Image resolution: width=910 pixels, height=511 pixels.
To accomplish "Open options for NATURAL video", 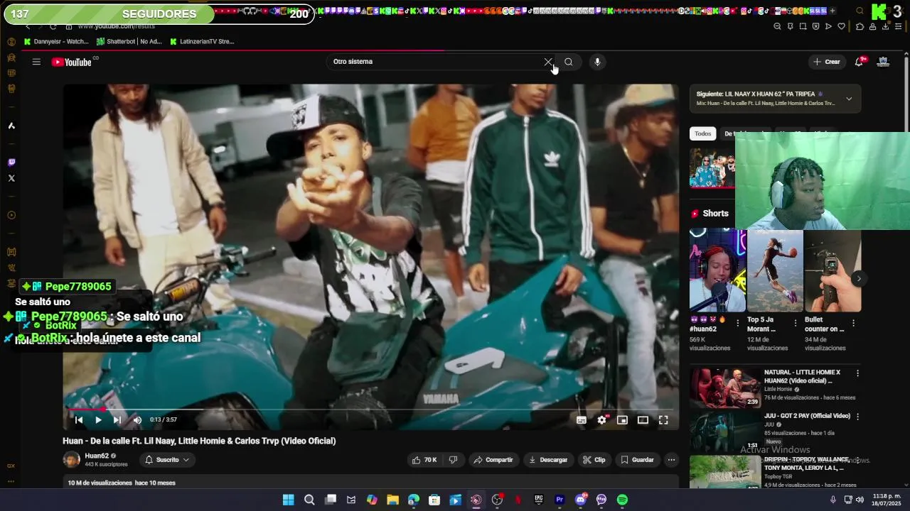I will [x=857, y=373].
